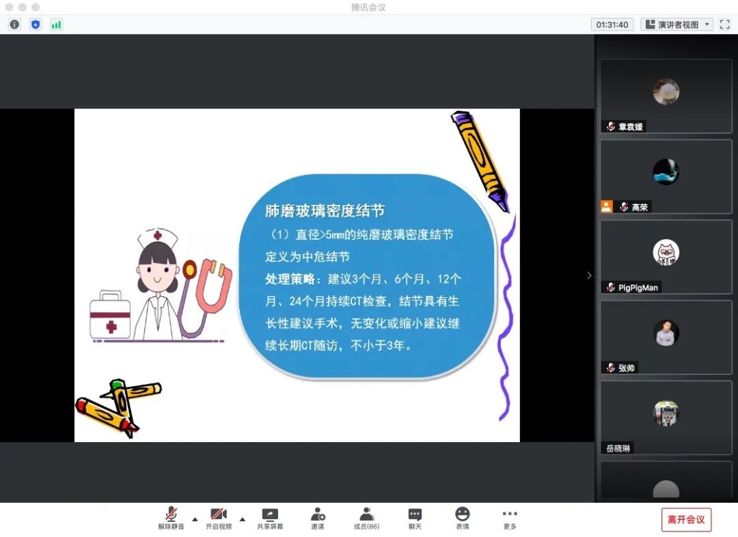Start screen sharing
Screen dimensions: 738x537
click(x=270, y=519)
